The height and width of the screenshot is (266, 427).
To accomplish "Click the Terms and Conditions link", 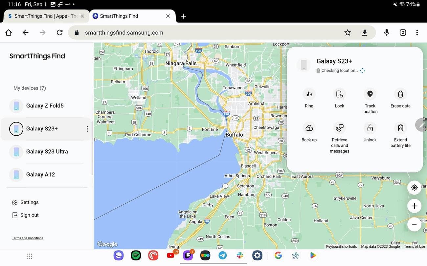I will click(28, 238).
